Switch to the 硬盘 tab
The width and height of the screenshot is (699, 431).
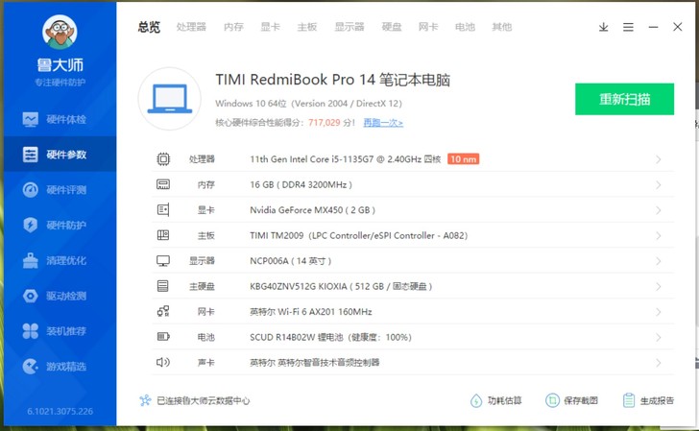click(x=392, y=27)
